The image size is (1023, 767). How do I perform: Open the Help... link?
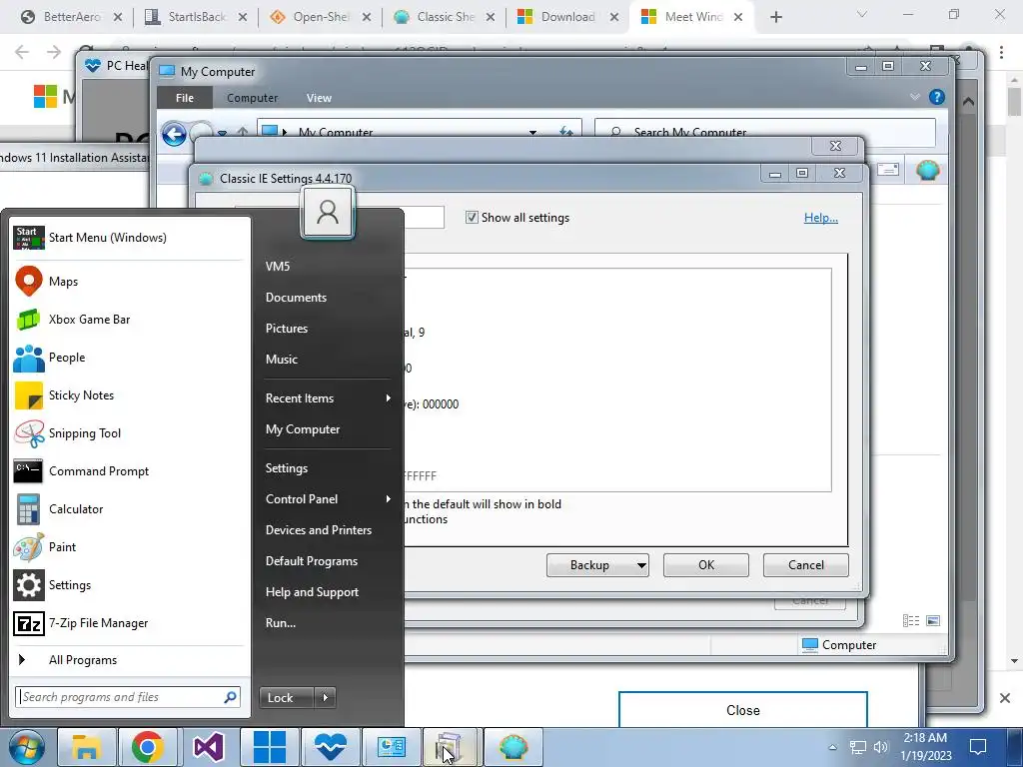coord(821,217)
